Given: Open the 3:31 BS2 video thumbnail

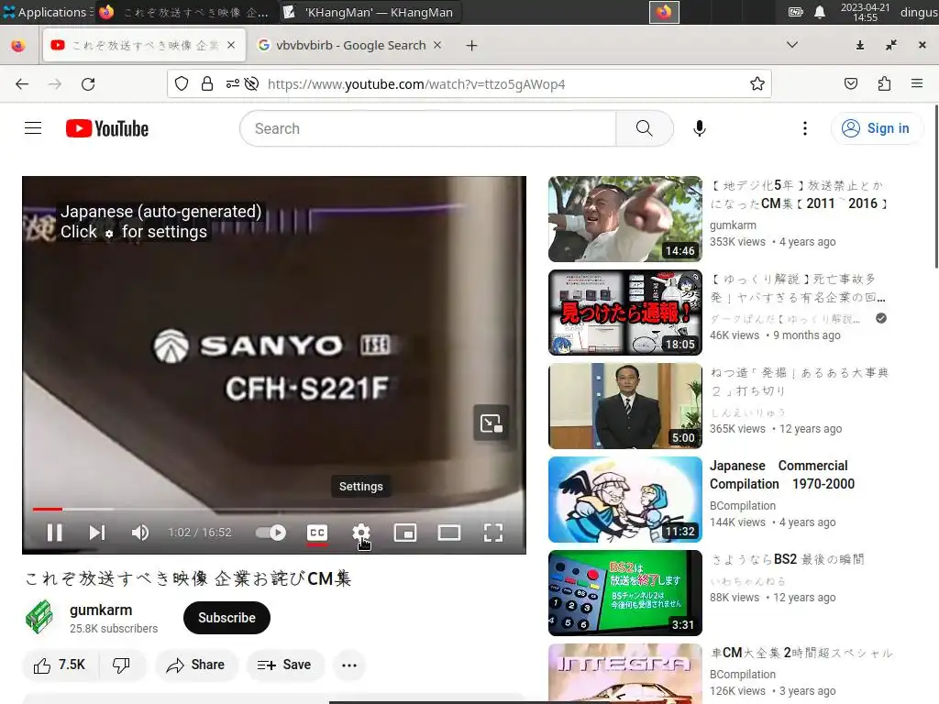Looking at the screenshot, I should [x=625, y=593].
